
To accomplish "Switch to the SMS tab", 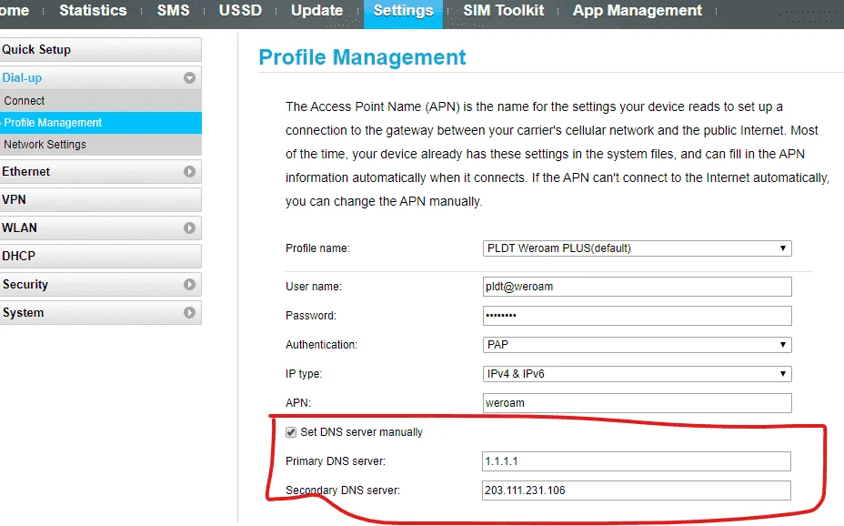I will (x=174, y=10).
